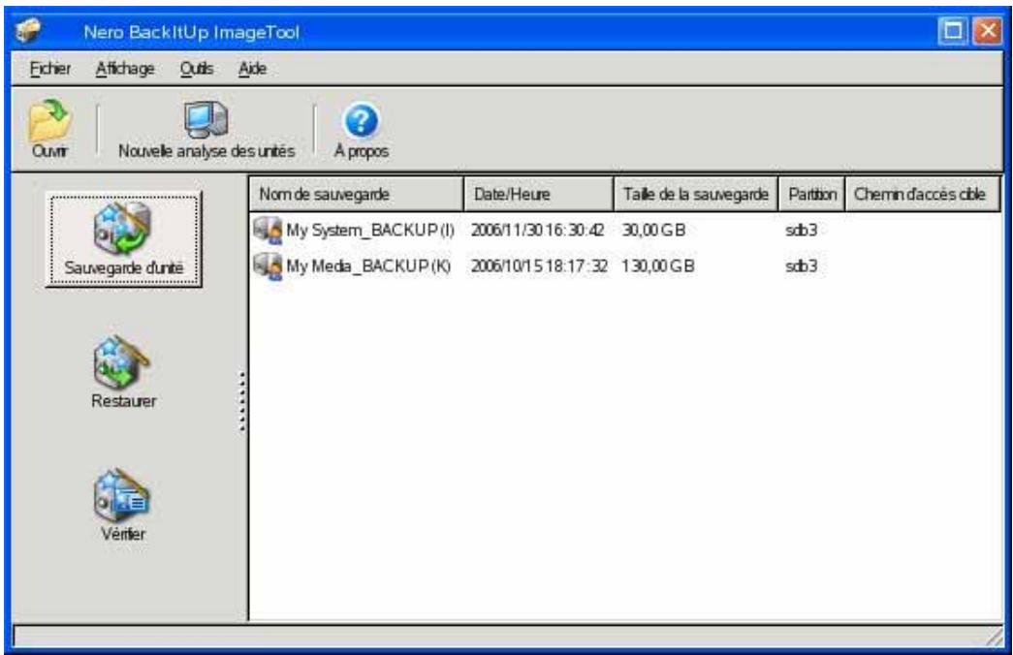Click the Nouvelle analyse des unités computer icon
The height and width of the screenshot is (655, 1013).
pos(206,120)
